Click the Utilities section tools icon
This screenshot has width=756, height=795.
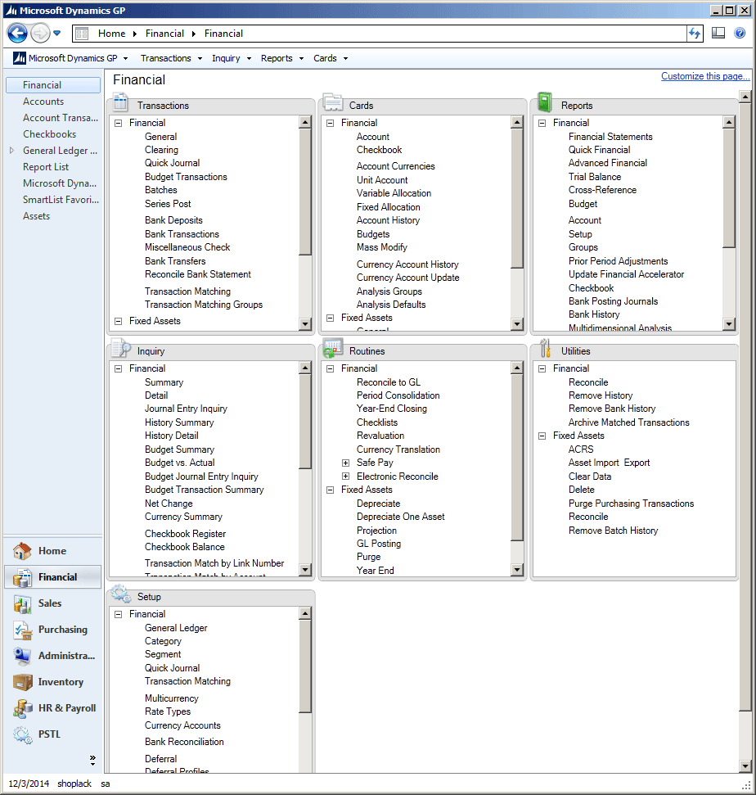pos(545,348)
